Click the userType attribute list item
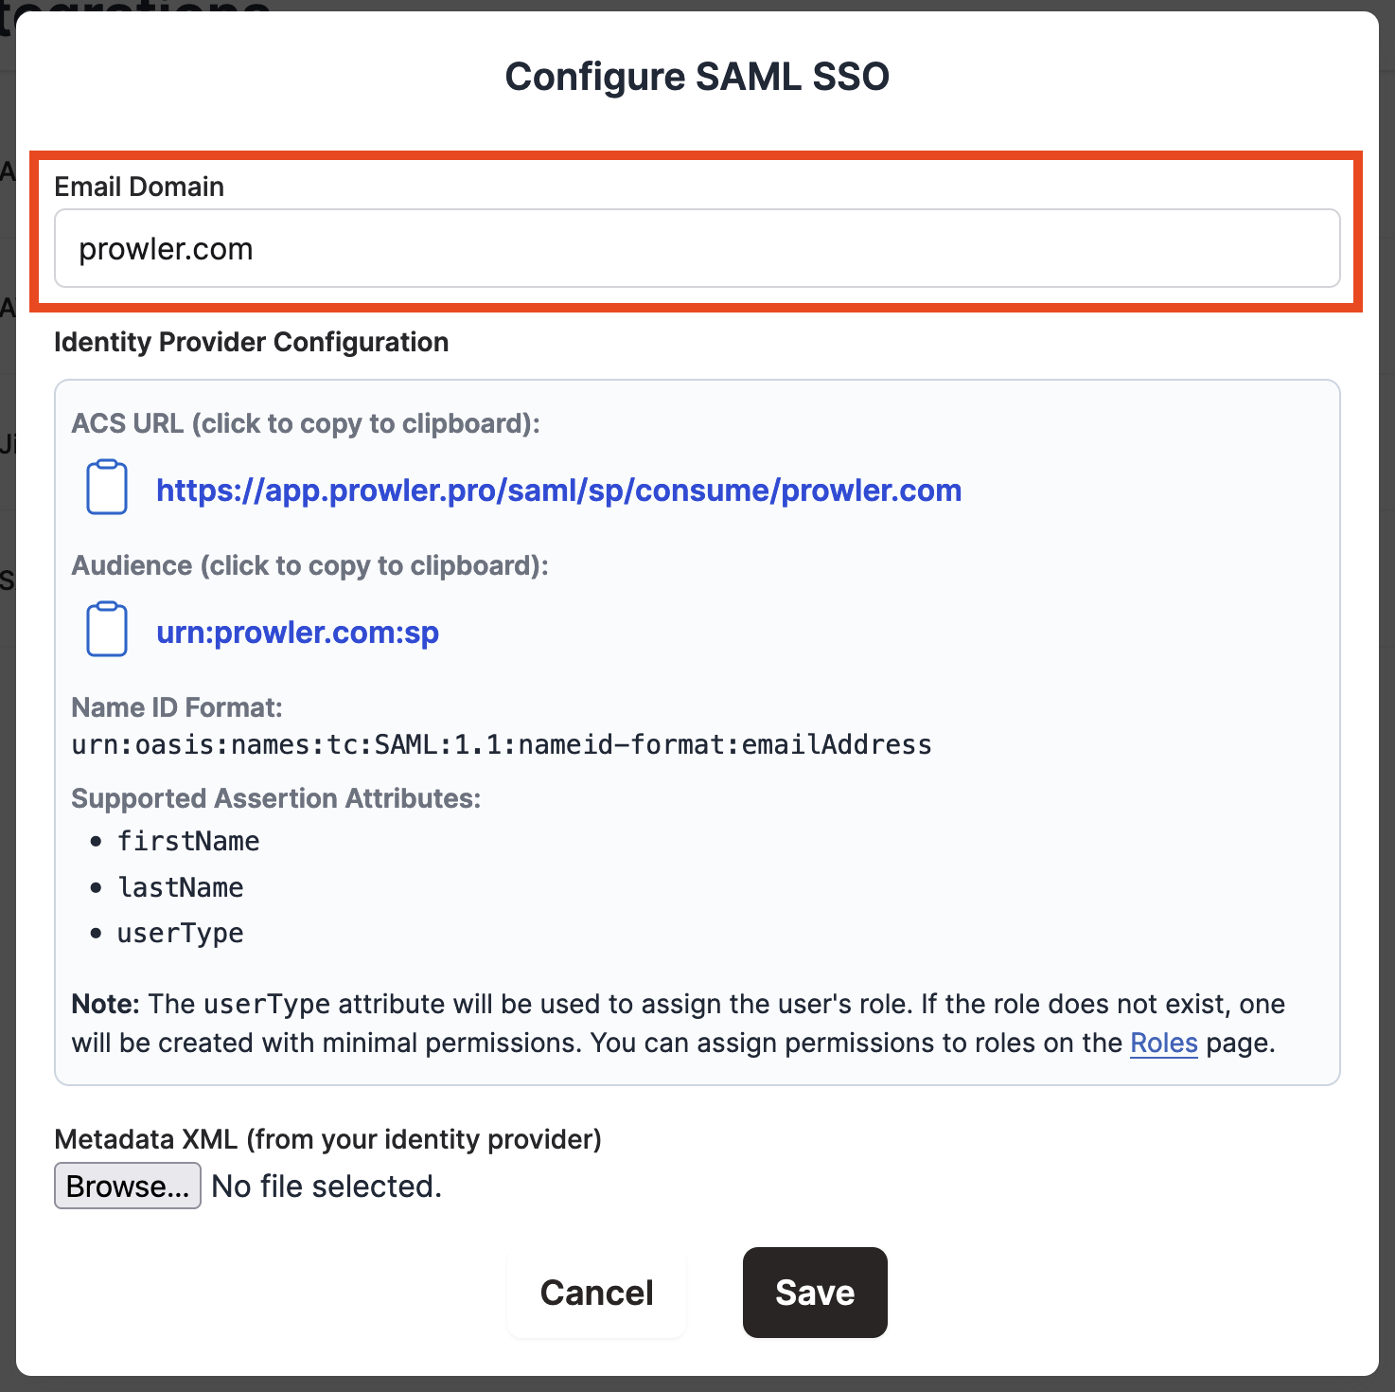This screenshot has width=1395, height=1392. click(180, 934)
